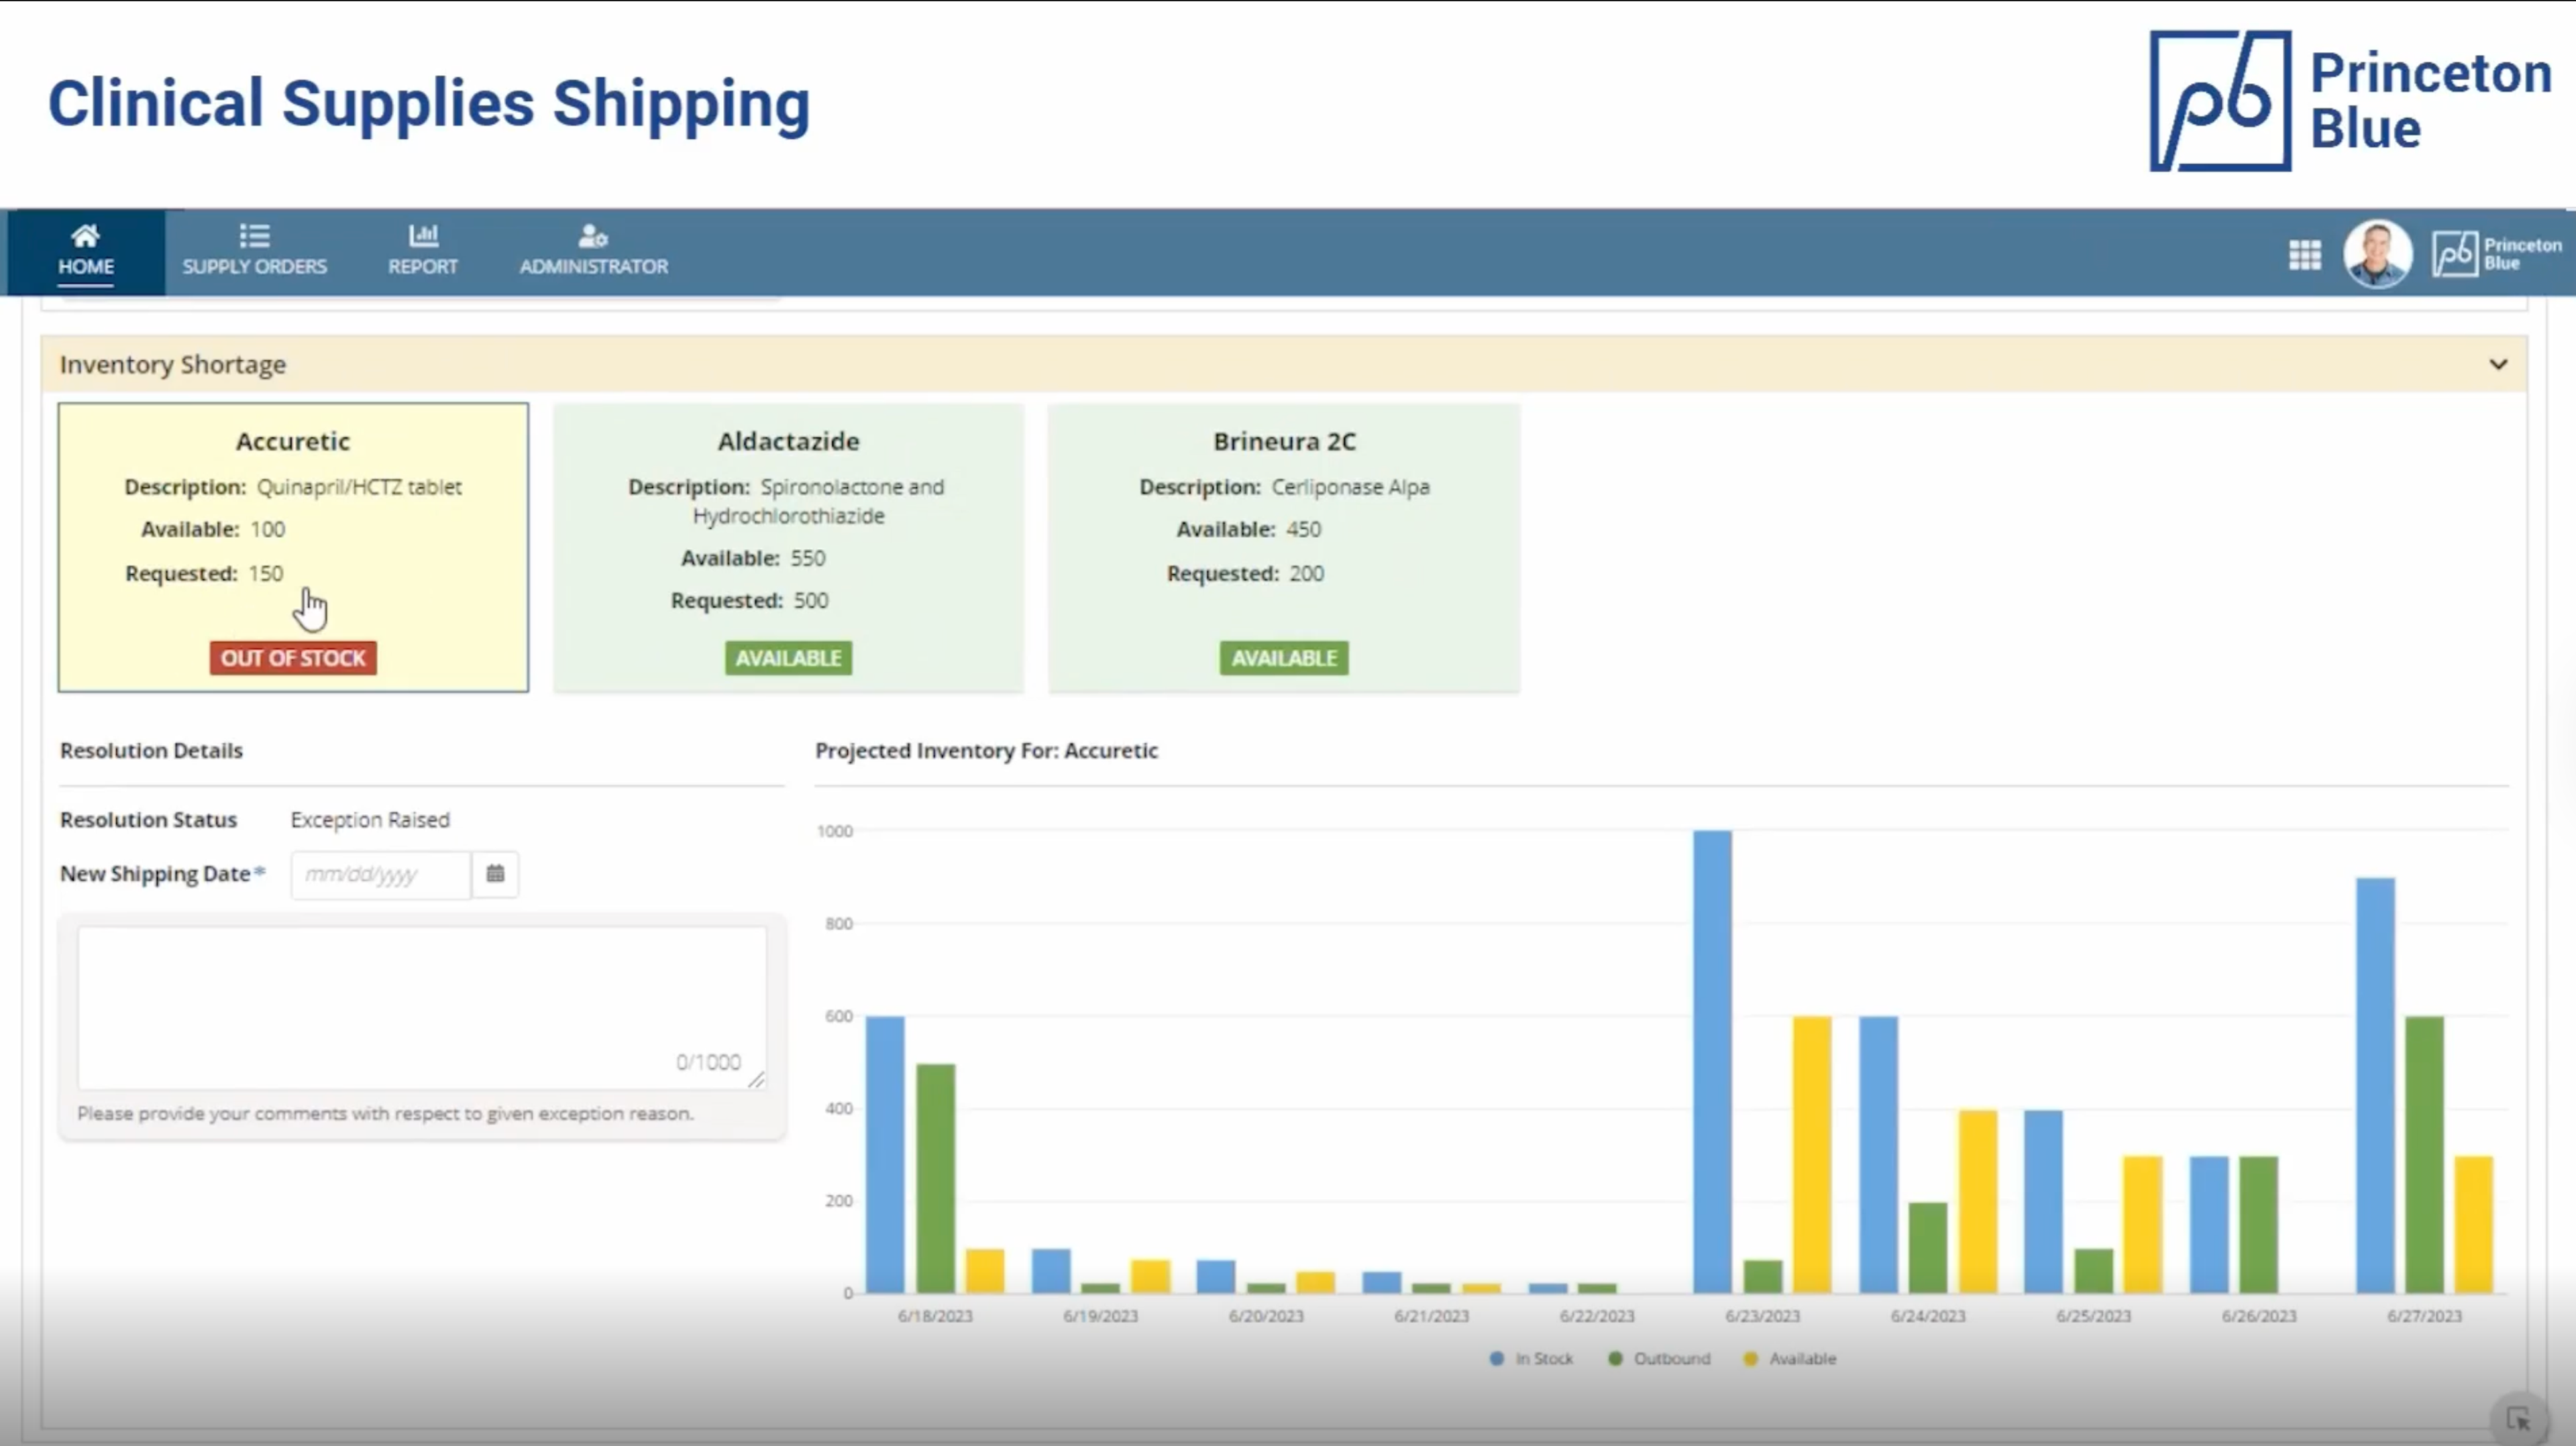The image size is (2576, 1446).
Task: Click the Quinapril/HCTZ tablet description
Action: [x=359, y=487]
